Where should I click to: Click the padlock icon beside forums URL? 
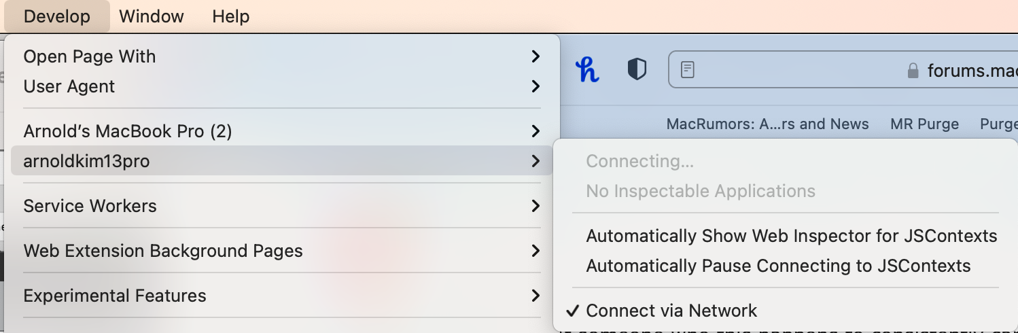[x=913, y=71]
